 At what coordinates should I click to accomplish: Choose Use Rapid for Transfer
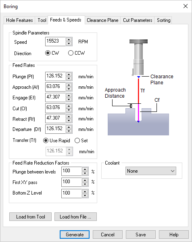56,140
